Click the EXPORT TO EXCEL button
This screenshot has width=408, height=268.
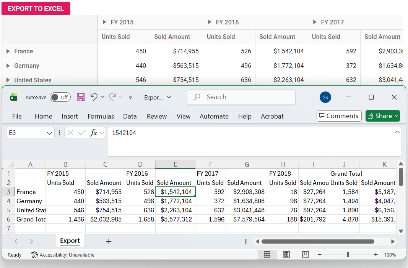point(36,8)
